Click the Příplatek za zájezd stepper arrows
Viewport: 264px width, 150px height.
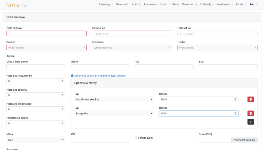[x=62, y=123]
